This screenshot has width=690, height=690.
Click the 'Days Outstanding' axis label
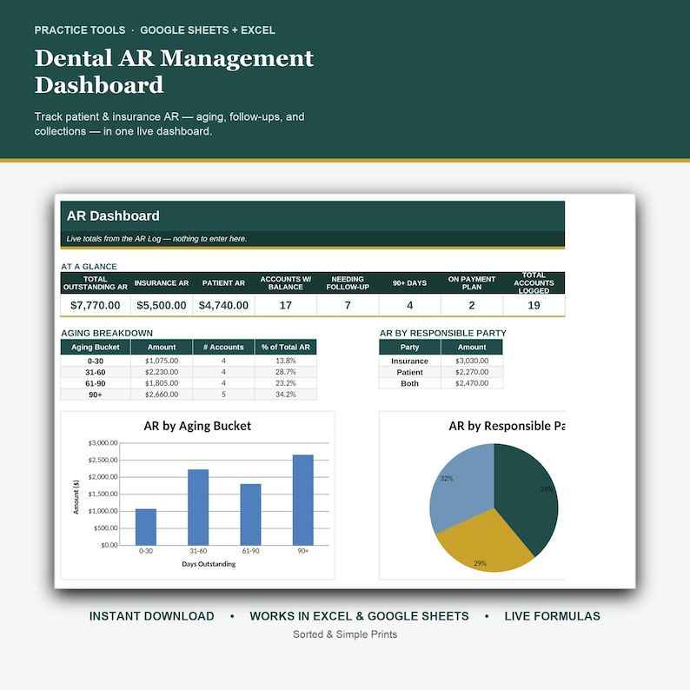coord(209,564)
